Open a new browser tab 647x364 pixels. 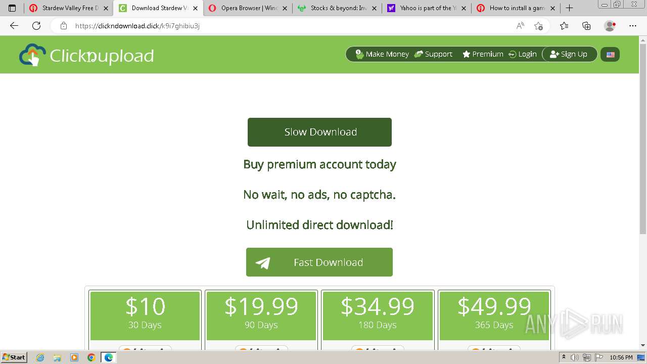pyautogui.click(x=569, y=8)
